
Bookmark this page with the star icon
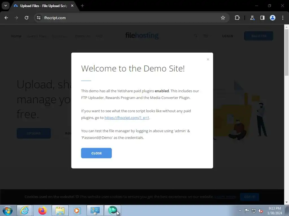[223, 18]
